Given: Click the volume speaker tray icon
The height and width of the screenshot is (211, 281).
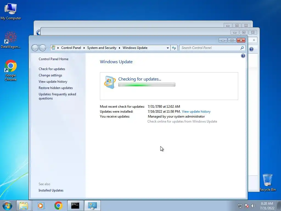Looking at the screenshot, I should tap(253, 206).
